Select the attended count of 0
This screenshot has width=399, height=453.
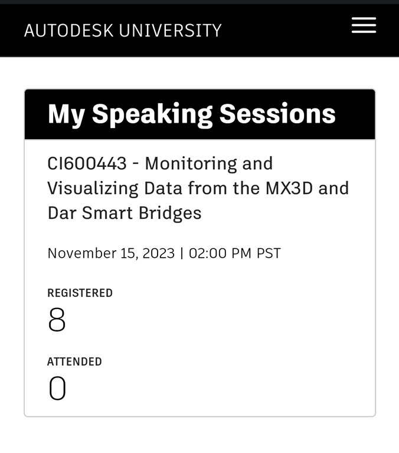tap(57, 389)
